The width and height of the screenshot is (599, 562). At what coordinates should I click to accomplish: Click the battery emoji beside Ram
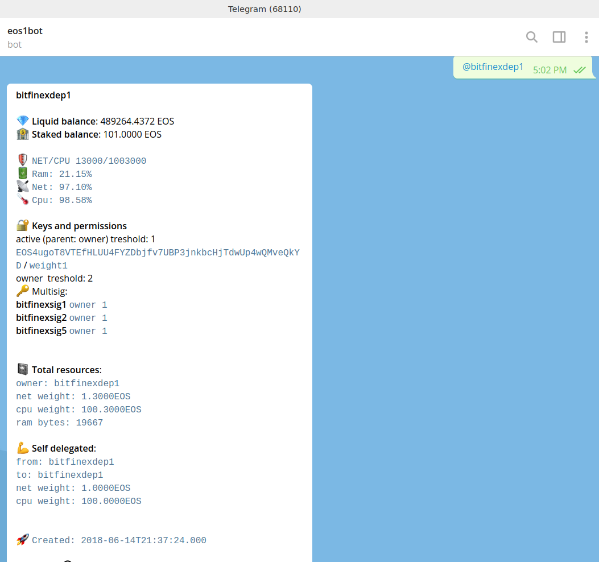click(x=23, y=173)
